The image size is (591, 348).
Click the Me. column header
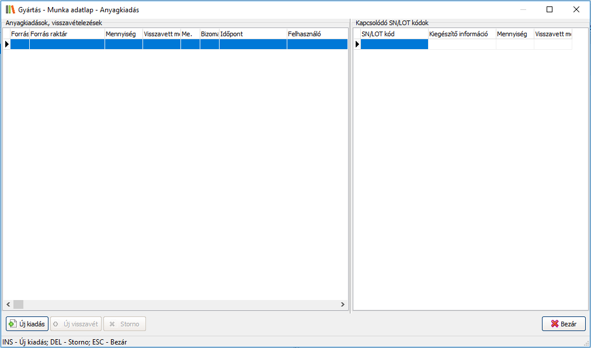coord(190,35)
